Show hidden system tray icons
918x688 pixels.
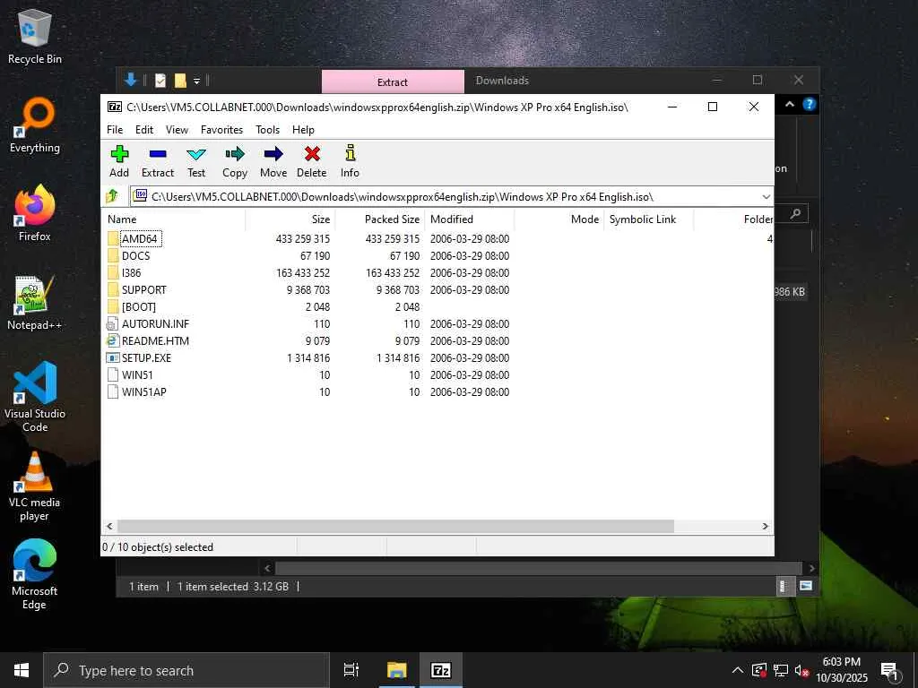pyautogui.click(x=738, y=670)
